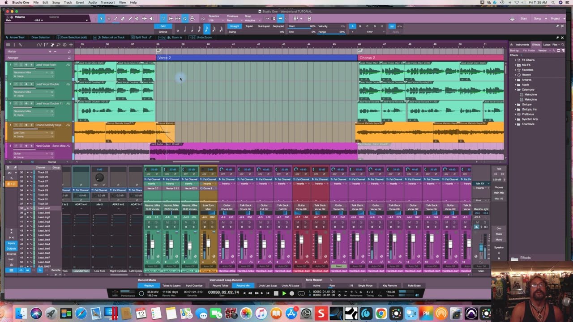Open the Event menu
The height and width of the screenshot is (322, 573).
click(x=80, y=2)
